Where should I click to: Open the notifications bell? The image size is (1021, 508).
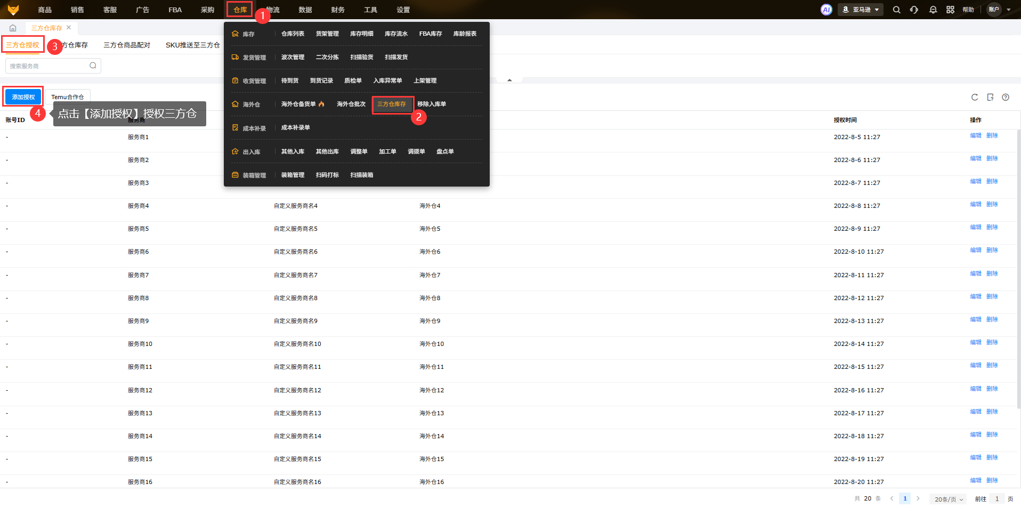point(933,10)
